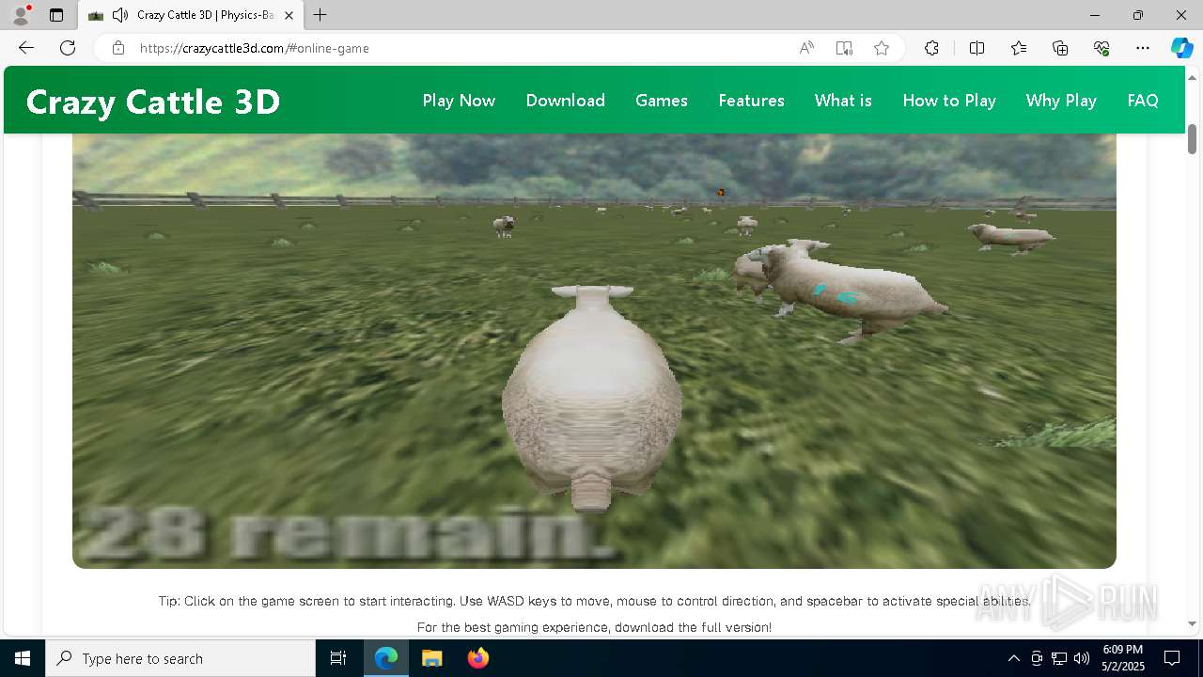Activate the Read aloud icon

806,48
